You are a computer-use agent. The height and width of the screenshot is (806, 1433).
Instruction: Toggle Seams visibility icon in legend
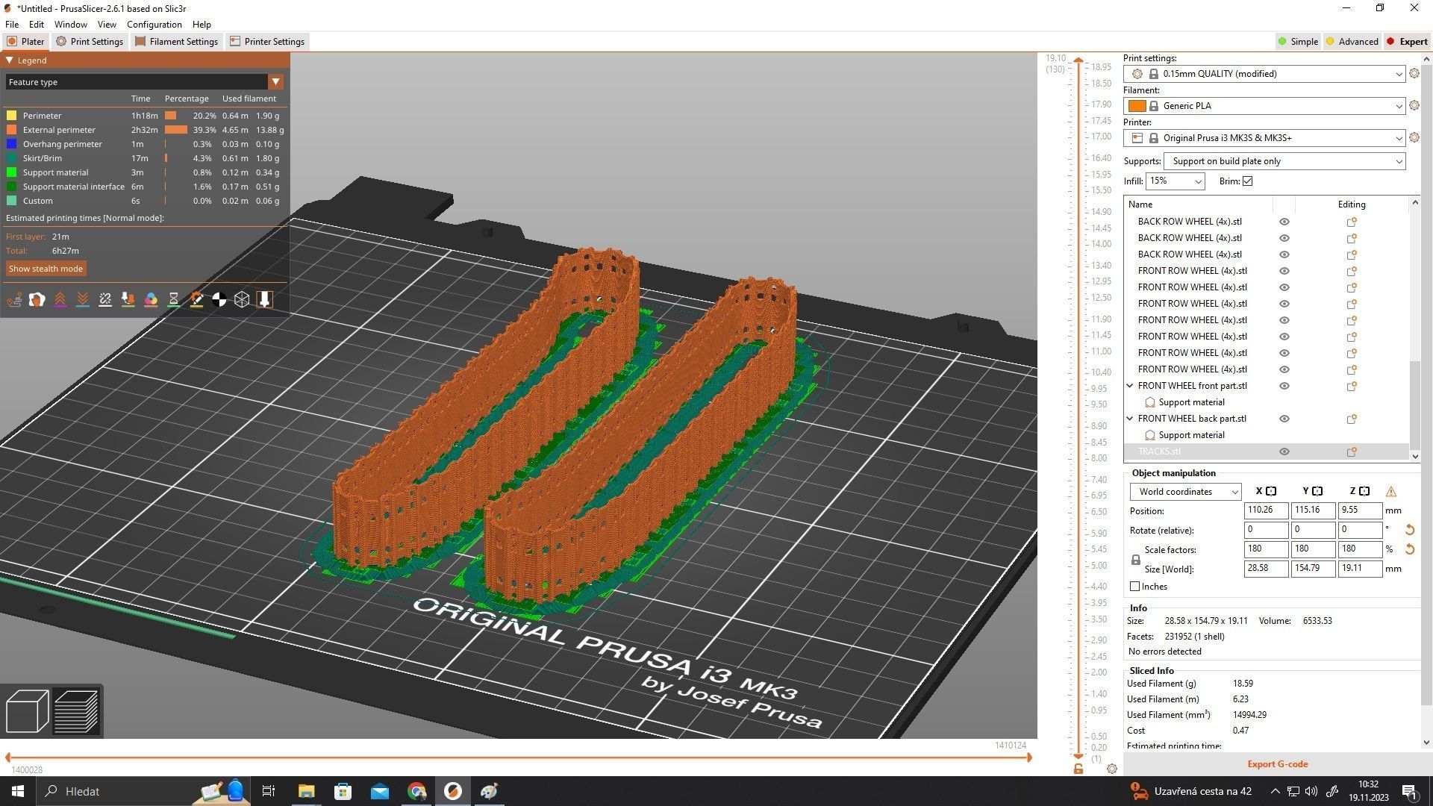(x=105, y=299)
